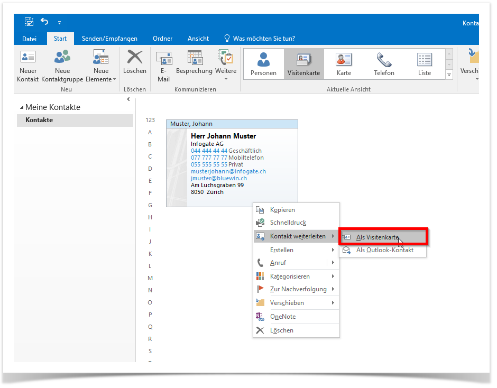Collapse the folder pane with the arrow
This screenshot has width=497, height=388.
[128, 99]
